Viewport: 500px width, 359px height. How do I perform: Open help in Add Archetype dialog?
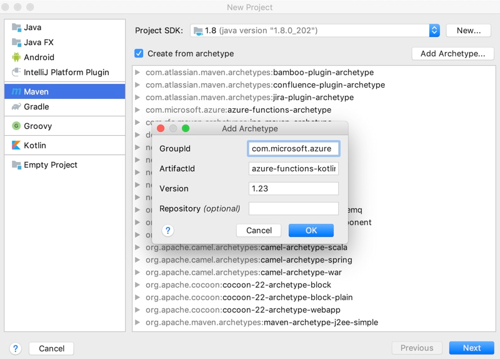pyautogui.click(x=167, y=230)
